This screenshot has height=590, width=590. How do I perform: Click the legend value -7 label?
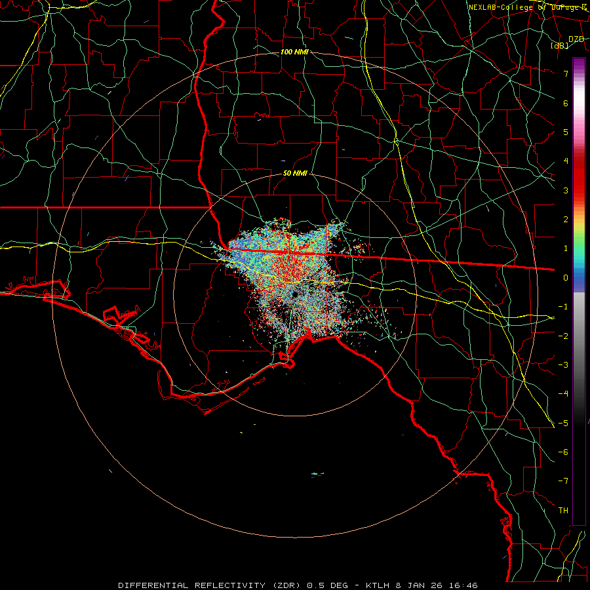(563, 481)
